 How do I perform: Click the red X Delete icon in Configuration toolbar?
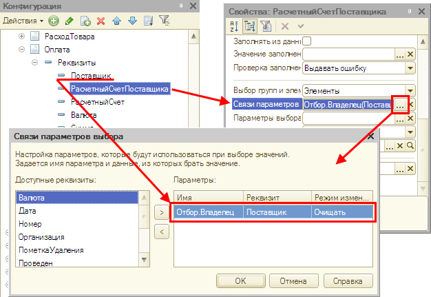tap(101, 21)
